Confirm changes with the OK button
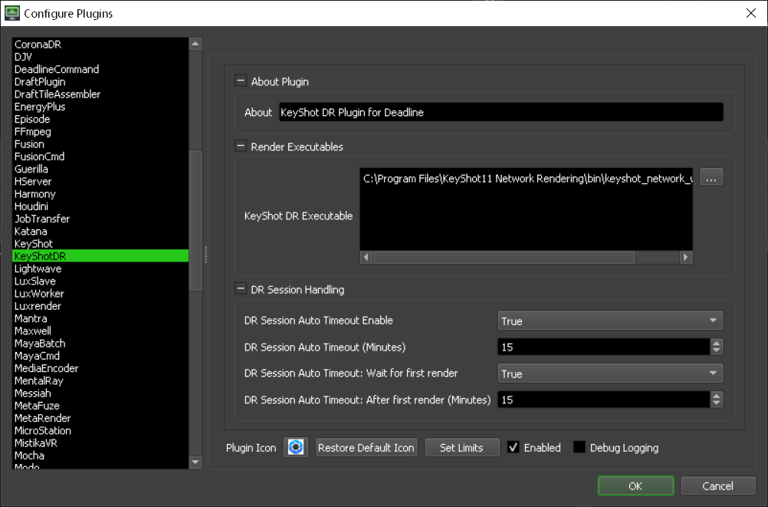The height and width of the screenshot is (507, 768). coord(635,486)
